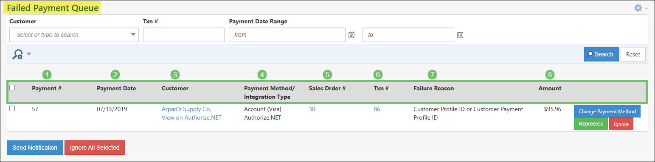The height and width of the screenshot is (162, 655).
Task: Click the Amount column header
Action: point(550,89)
